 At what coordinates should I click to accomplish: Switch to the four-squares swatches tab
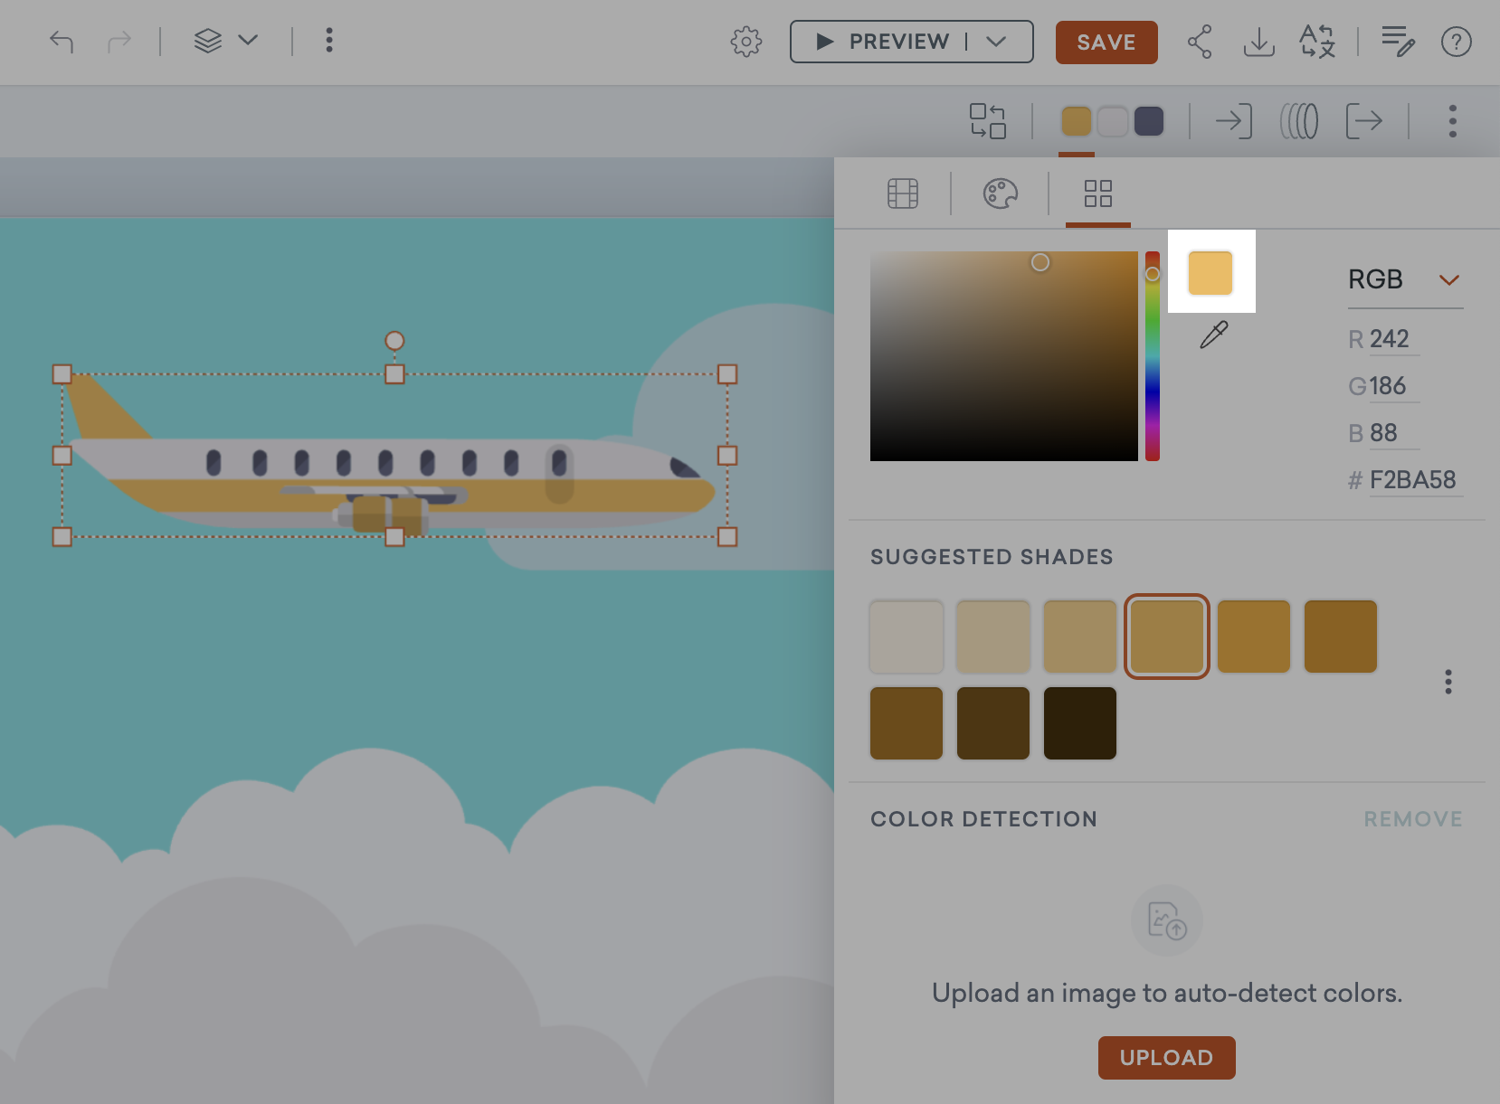point(1098,193)
